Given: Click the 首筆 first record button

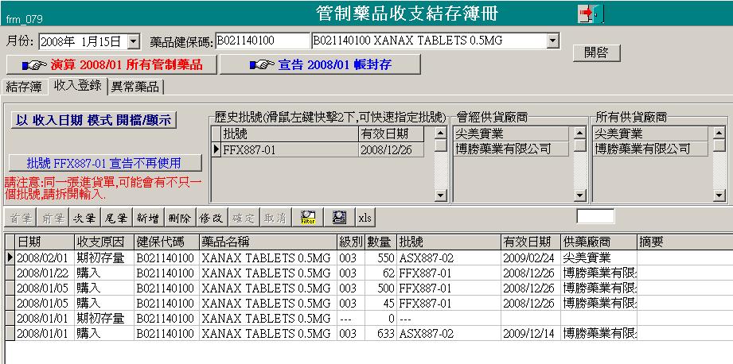Looking at the screenshot, I should point(21,218).
